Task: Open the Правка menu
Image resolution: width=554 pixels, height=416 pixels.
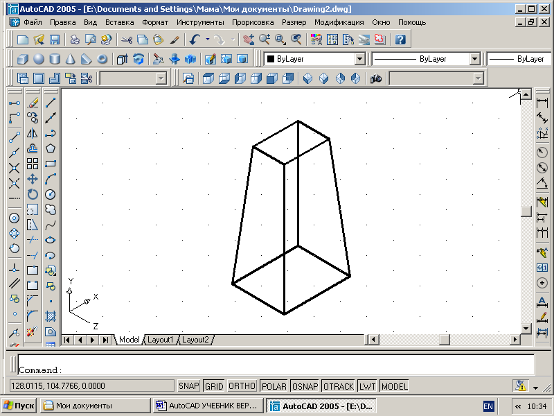Action: [62, 22]
